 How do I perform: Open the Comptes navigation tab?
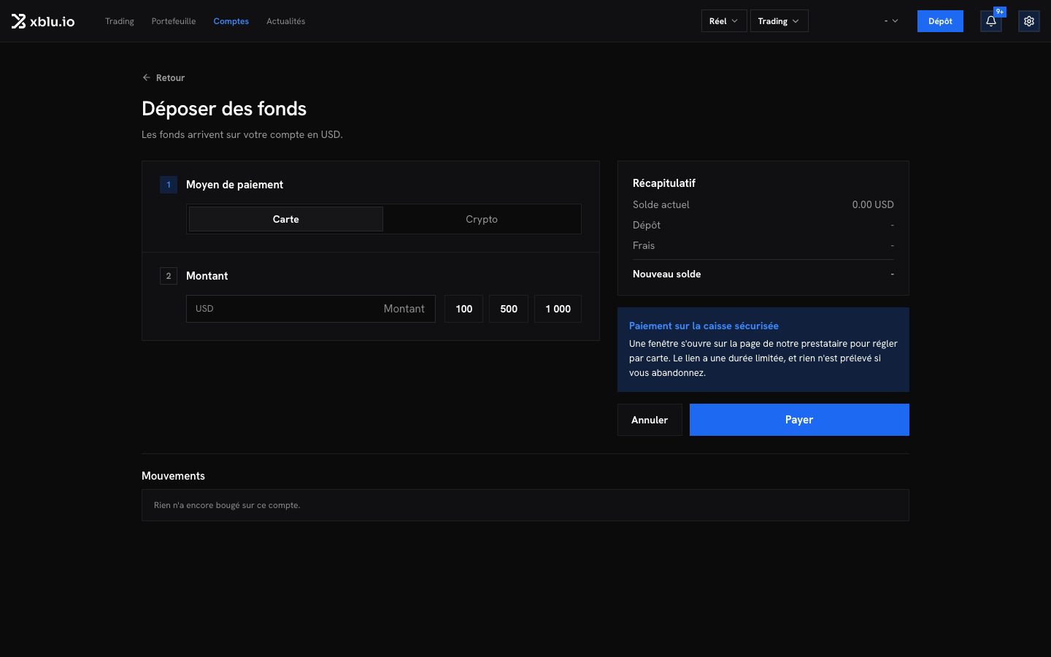tap(231, 21)
